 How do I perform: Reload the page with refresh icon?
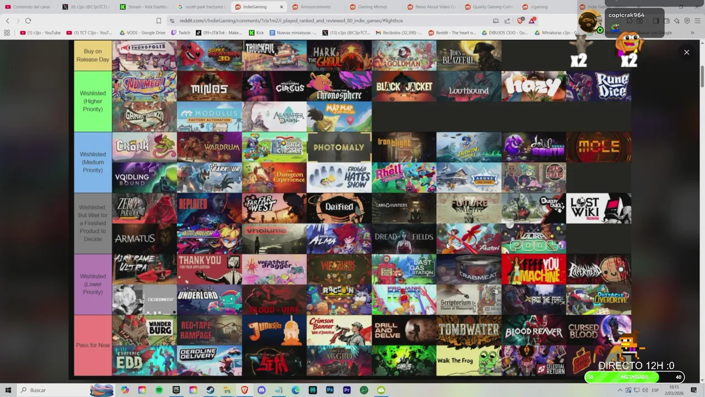[28, 21]
